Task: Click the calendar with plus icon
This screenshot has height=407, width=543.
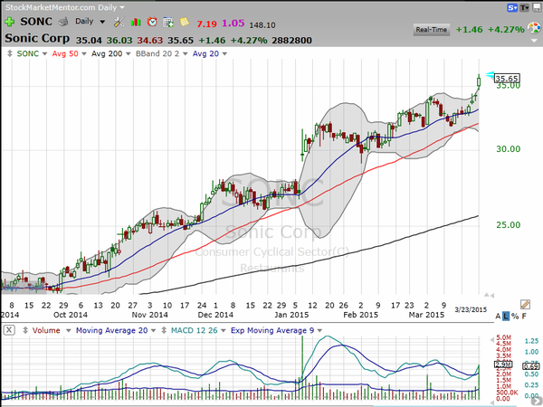Action: click(x=168, y=22)
